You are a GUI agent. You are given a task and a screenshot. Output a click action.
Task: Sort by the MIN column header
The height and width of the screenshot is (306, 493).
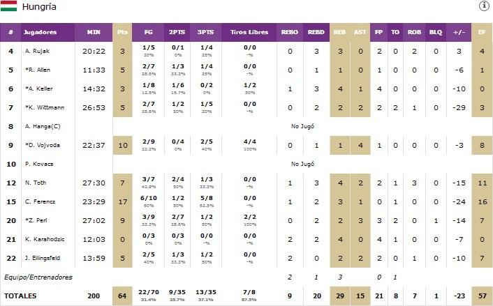pyautogui.click(x=94, y=32)
